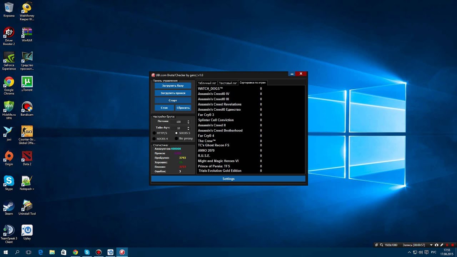Switch to Skype in the taskbar

pyautogui.click(x=87, y=252)
